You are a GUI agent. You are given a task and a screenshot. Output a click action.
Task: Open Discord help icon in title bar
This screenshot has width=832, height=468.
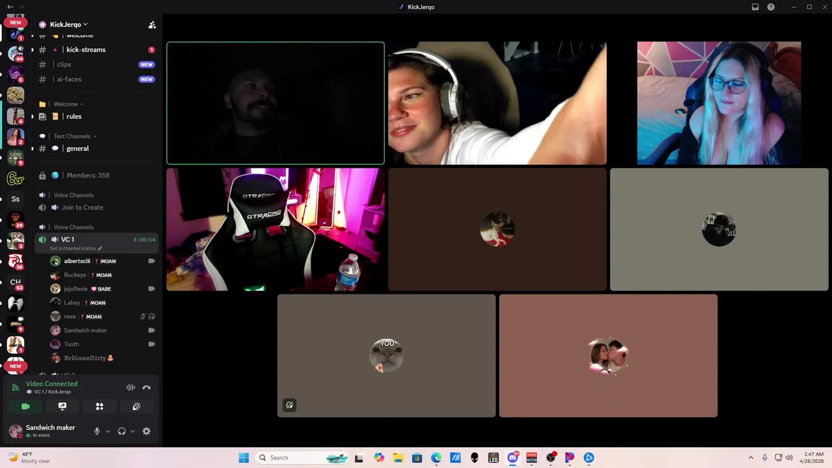771,7
